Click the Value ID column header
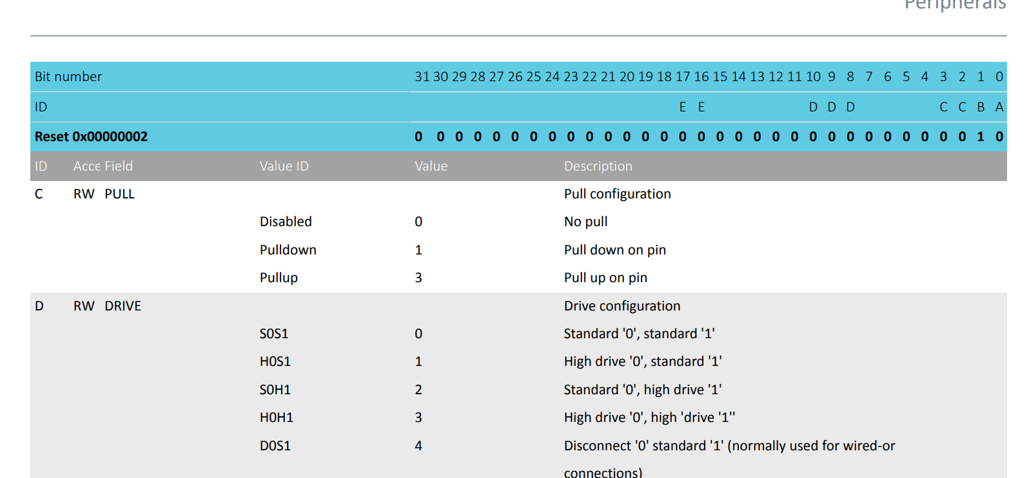The image size is (1029, 478). (284, 166)
